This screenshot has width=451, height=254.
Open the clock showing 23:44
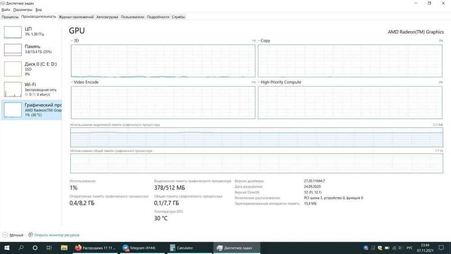click(425, 248)
